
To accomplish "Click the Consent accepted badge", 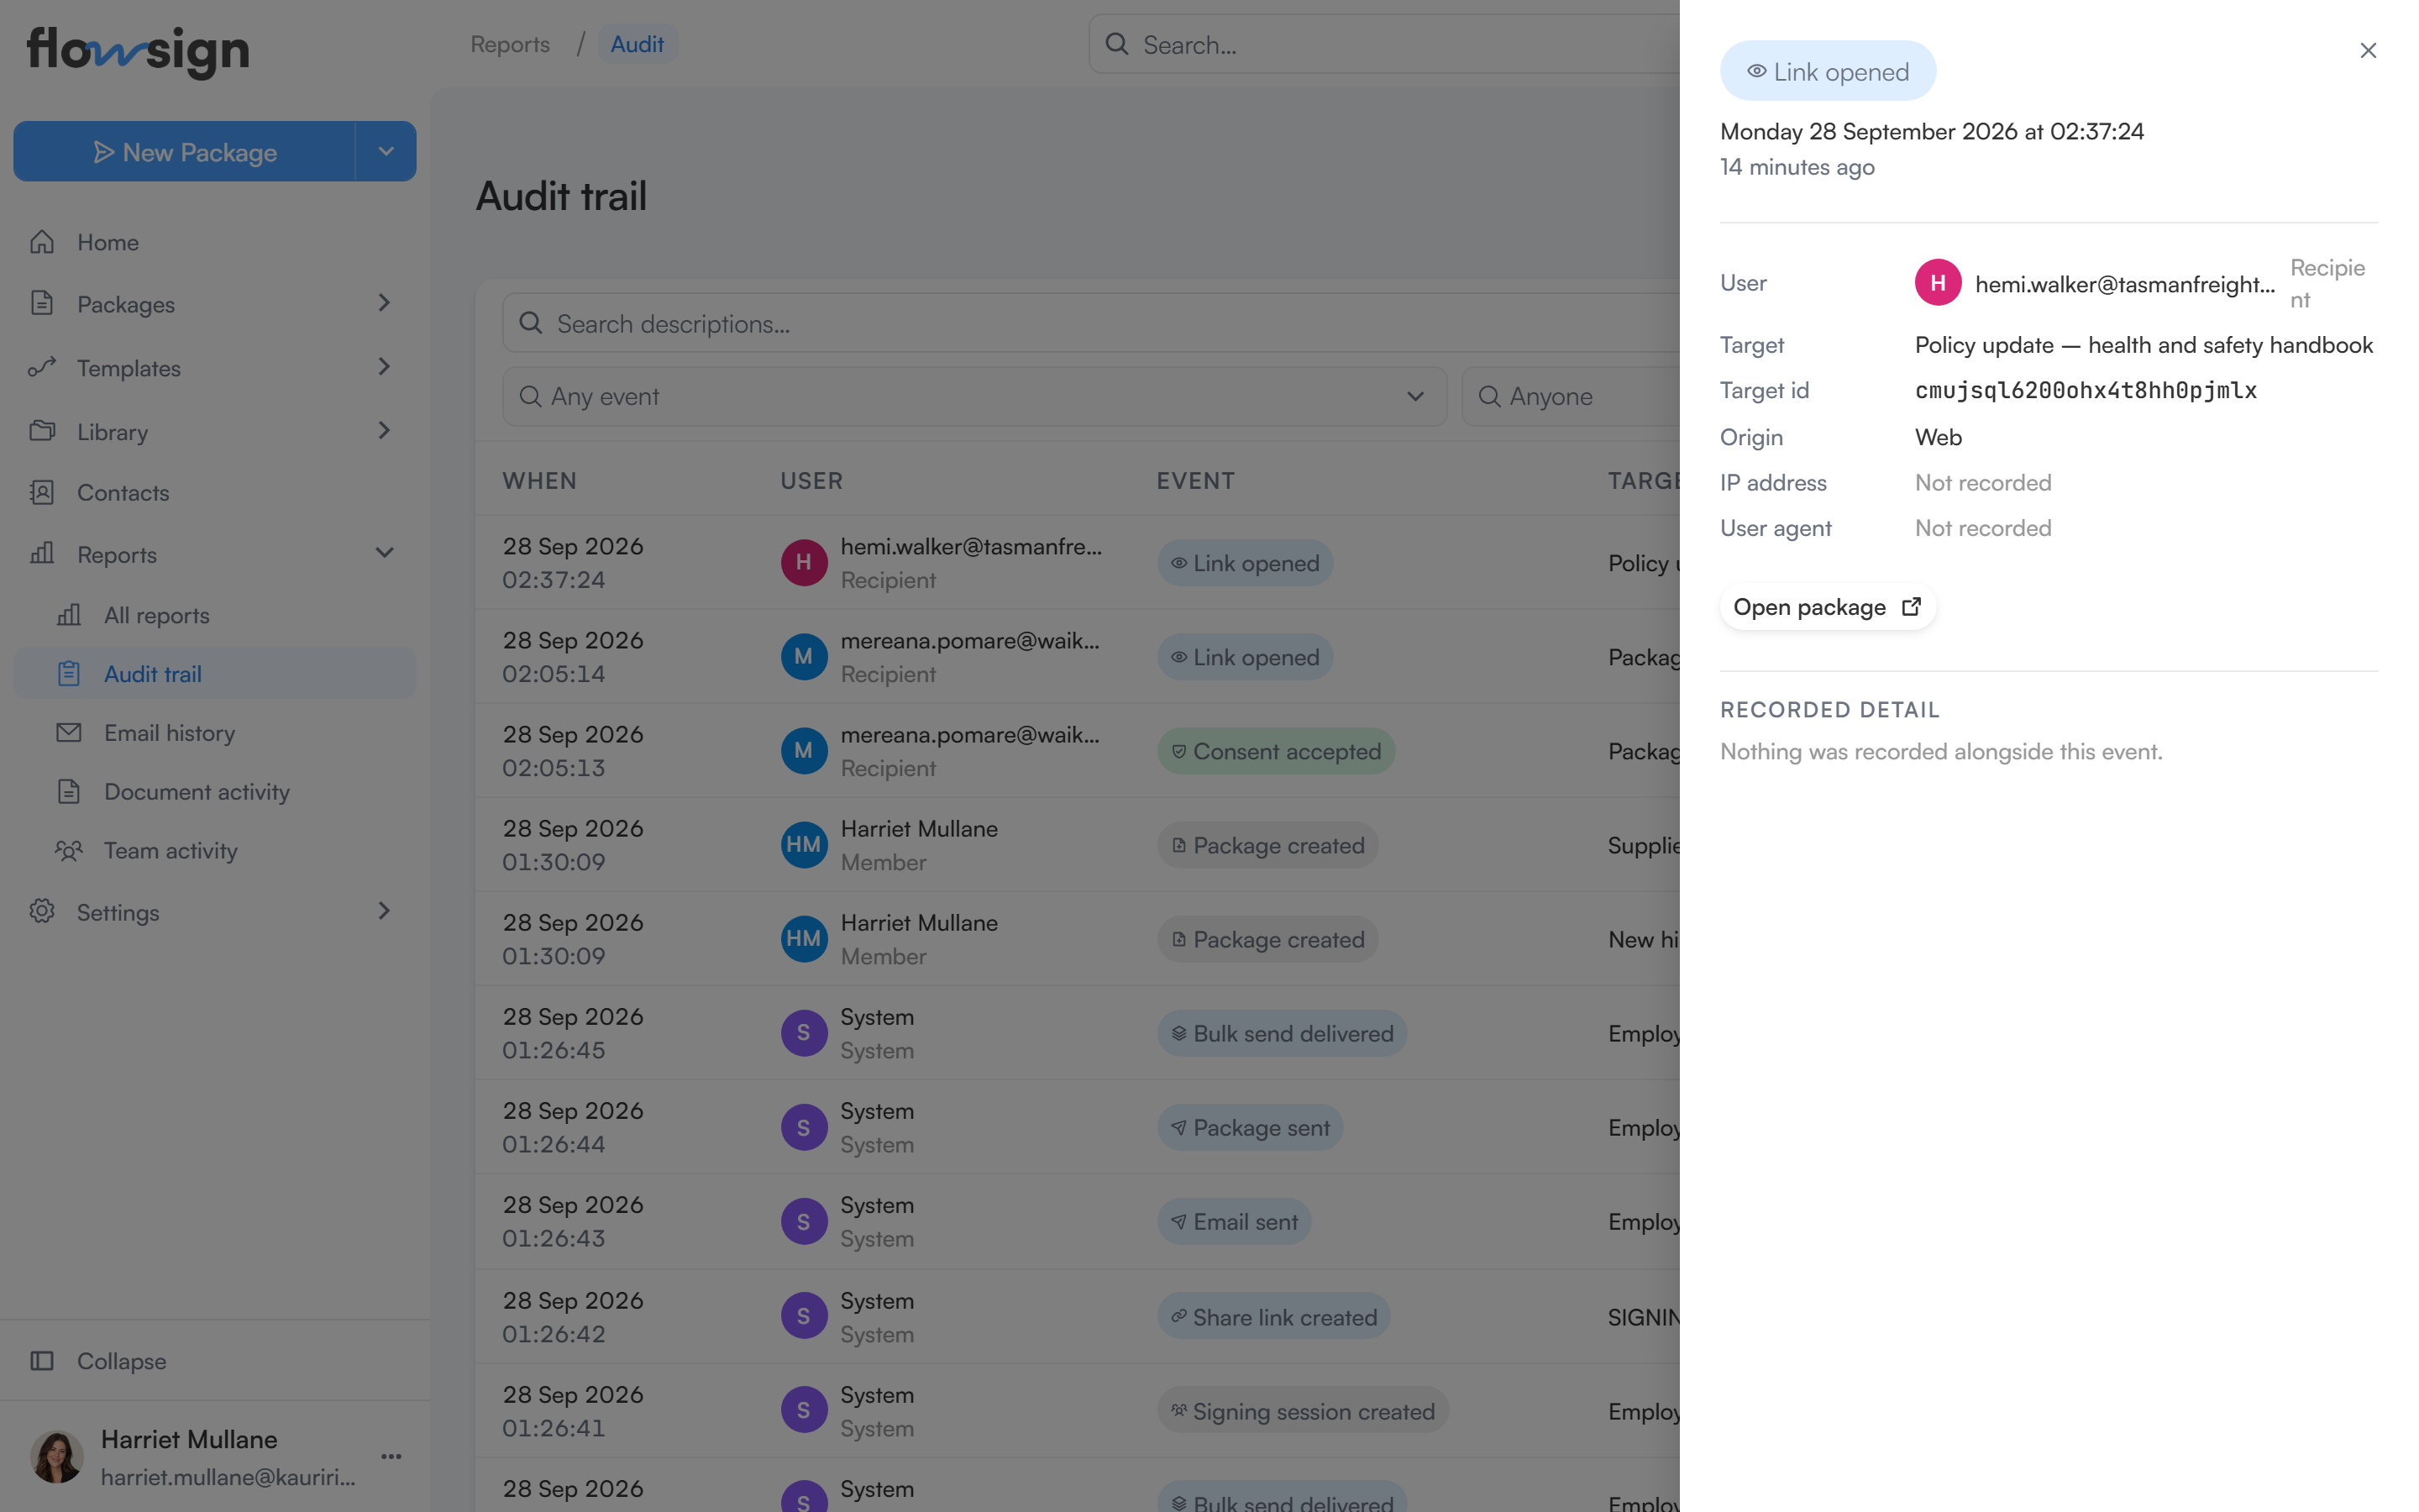I will click(x=1276, y=751).
